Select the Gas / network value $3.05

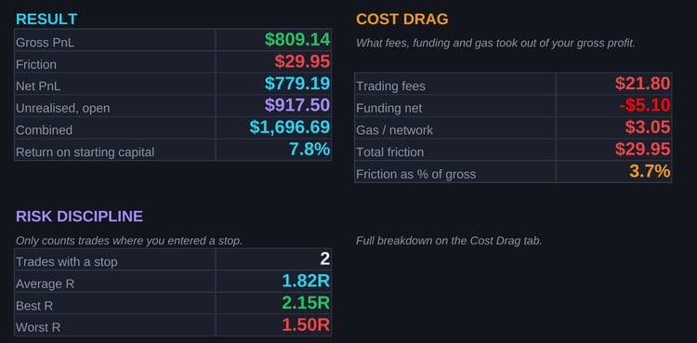tap(648, 126)
